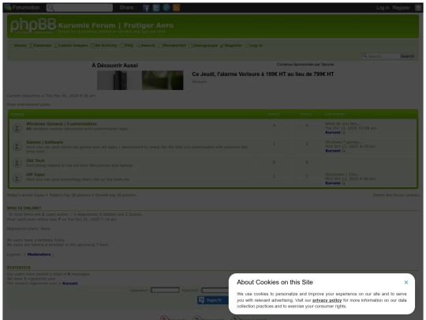Click the Windows General forum status icon
This screenshot has width=426, height=320.
coord(17,128)
